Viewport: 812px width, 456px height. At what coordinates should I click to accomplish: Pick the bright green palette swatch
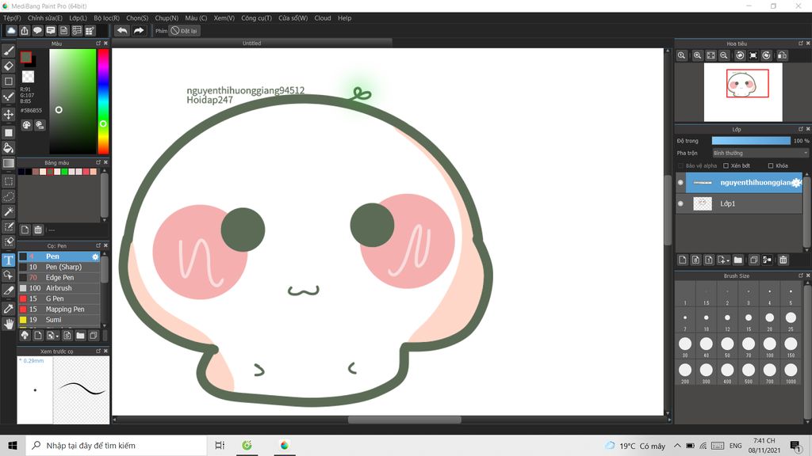coord(65,172)
